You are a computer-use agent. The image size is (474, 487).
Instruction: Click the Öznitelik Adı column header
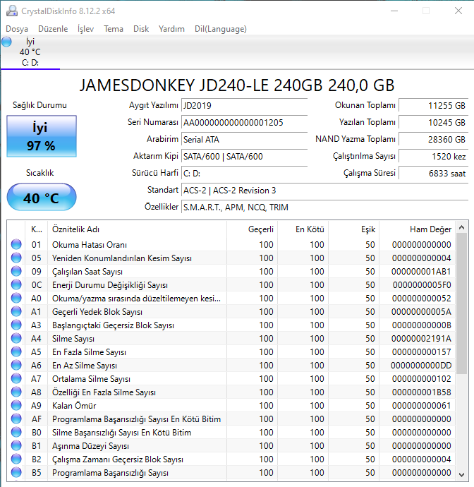138,229
